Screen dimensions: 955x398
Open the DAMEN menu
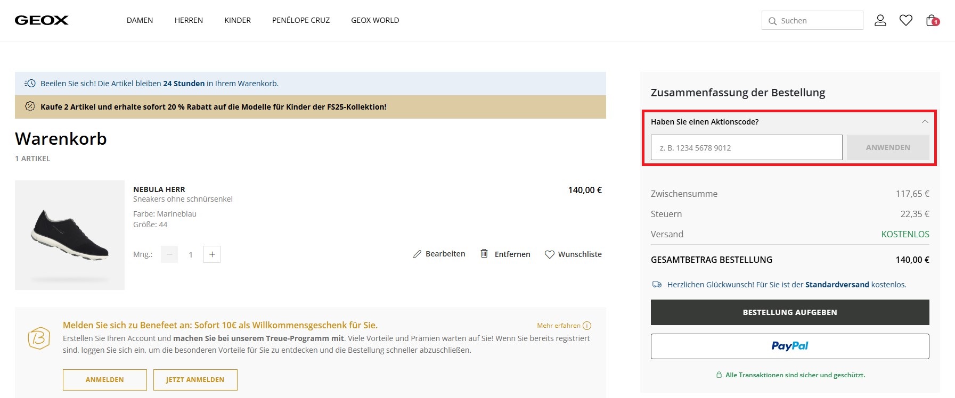(140, 20)
